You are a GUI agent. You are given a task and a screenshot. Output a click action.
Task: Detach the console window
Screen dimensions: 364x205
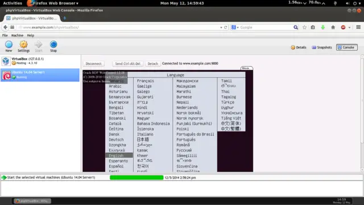click(x=153, y=64)
